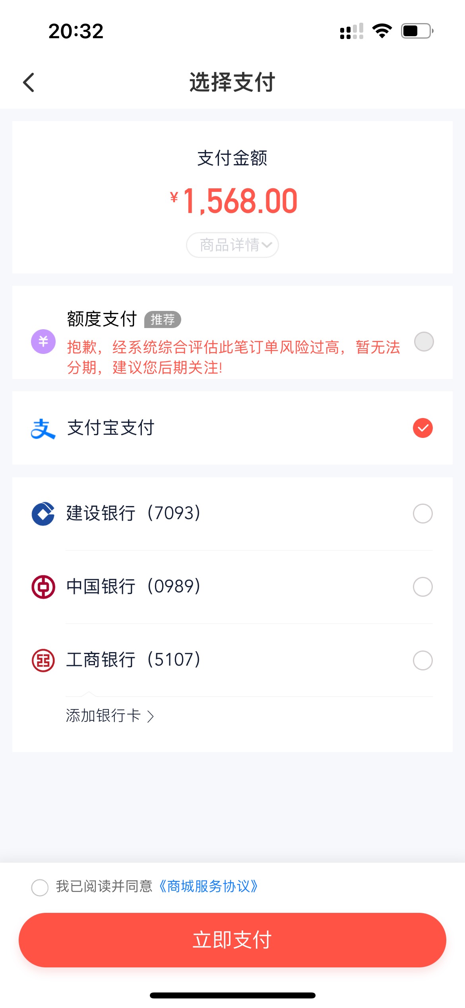This screenshot has width=465, height=1008.
Task: Tap the purple yuan credit payment icon
Action: [x=43, y=342]
